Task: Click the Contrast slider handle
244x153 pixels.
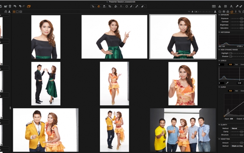Action: (241, 22)
